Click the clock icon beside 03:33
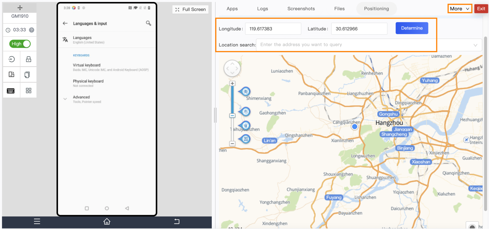The width and height of the screenshot is (489, 229). pyautogui.click(x=8, y=30)
